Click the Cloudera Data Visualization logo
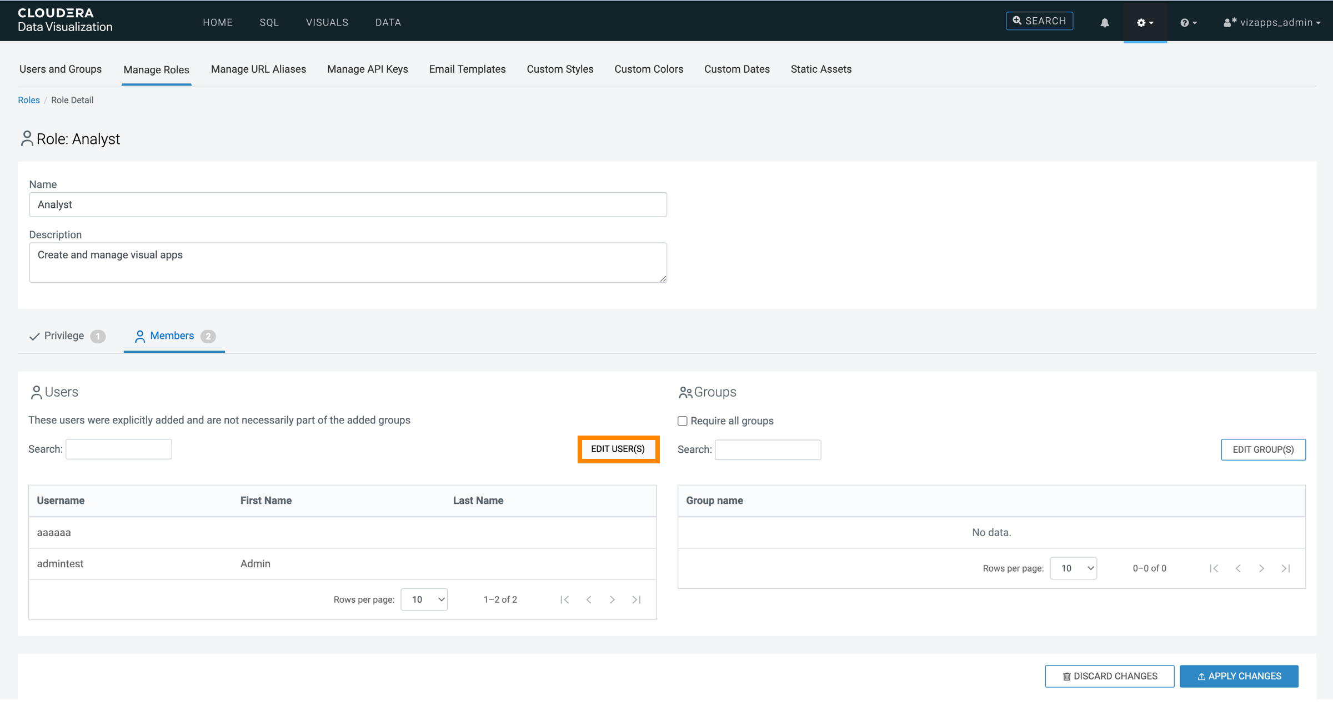 click(65, 20)
